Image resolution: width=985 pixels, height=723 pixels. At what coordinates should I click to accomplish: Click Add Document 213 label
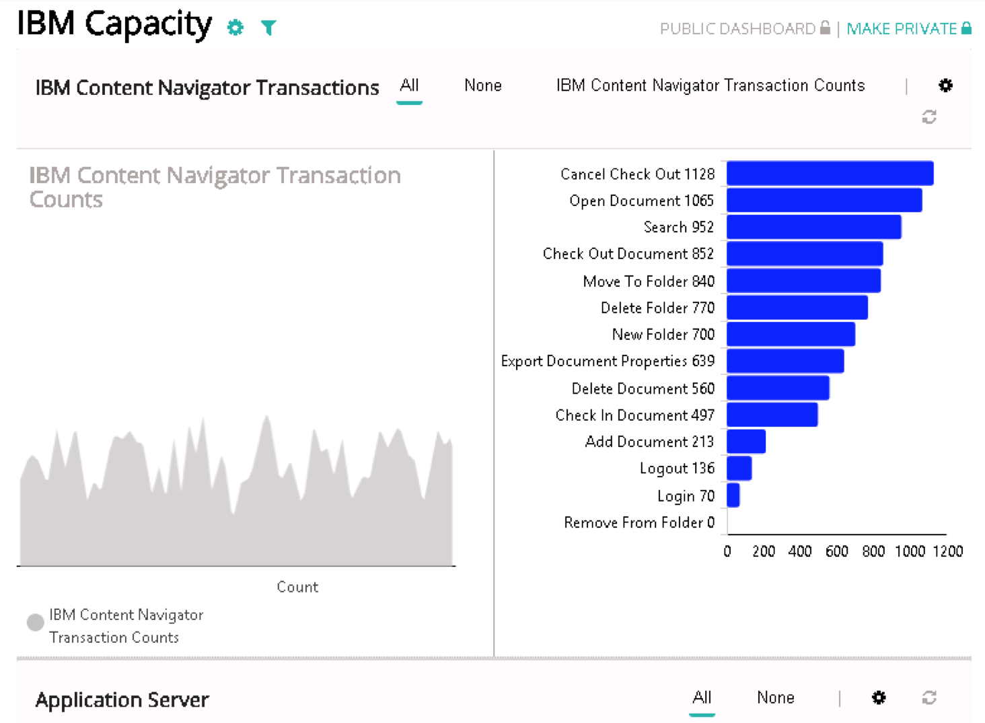(x=649, y=442)
